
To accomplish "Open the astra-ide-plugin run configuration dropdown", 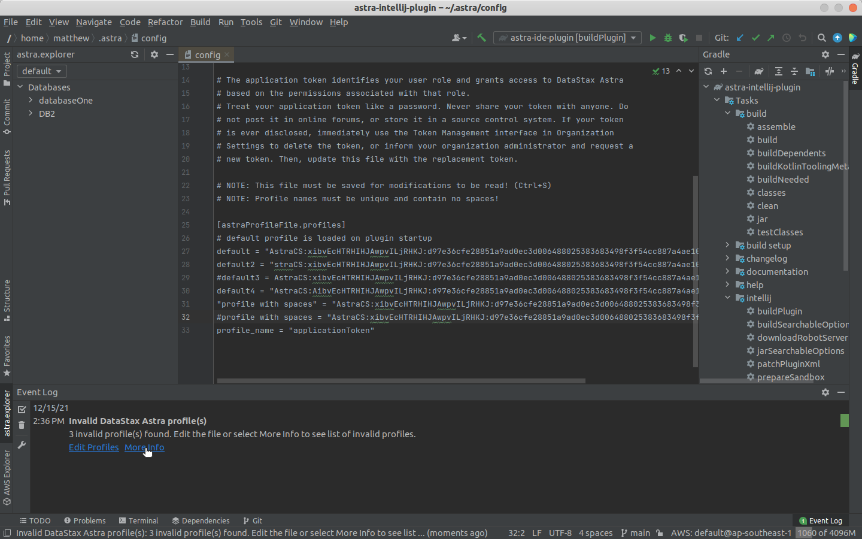I will (567, 38).
